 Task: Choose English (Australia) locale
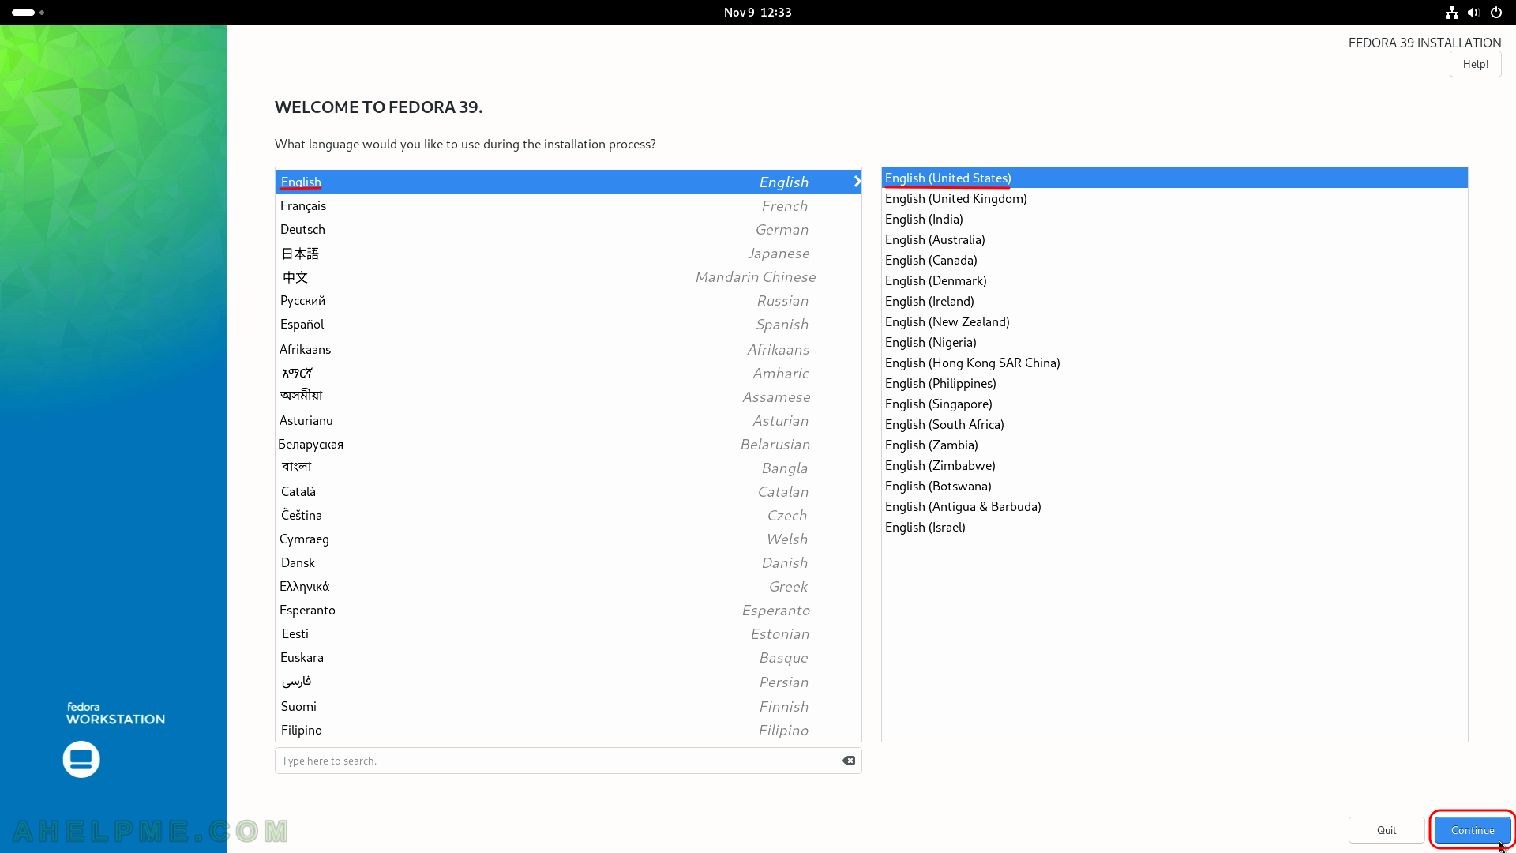(x=1174, y=239)
